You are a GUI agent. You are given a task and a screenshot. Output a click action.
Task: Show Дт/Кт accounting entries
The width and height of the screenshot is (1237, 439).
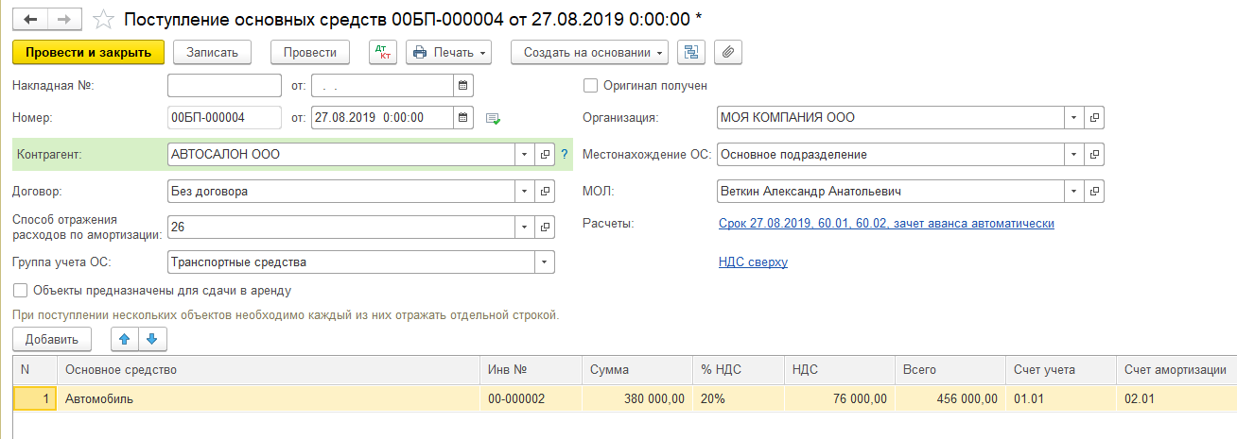pos(383,52)
